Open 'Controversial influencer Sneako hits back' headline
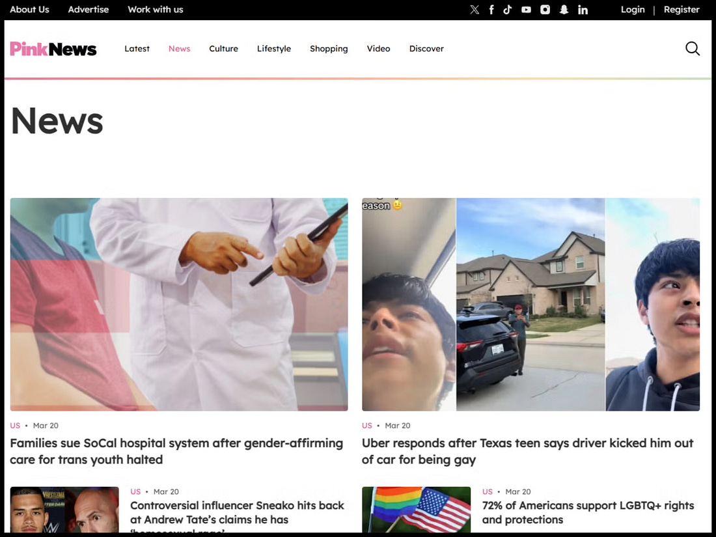 point(237,516)
